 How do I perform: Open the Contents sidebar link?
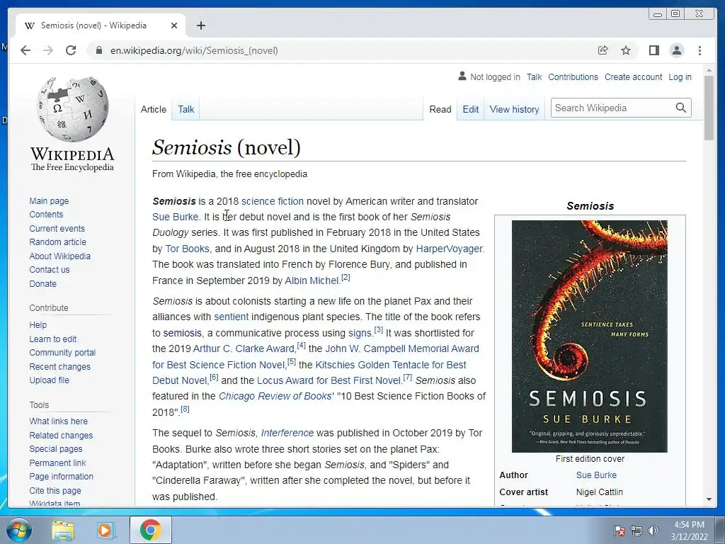46,214
